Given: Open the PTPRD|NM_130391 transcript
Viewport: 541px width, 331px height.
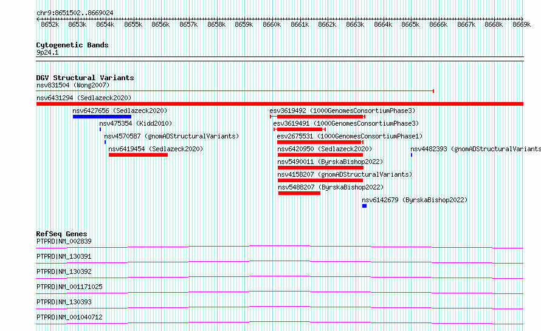Looking at the screenshot, I should (64, 256).
